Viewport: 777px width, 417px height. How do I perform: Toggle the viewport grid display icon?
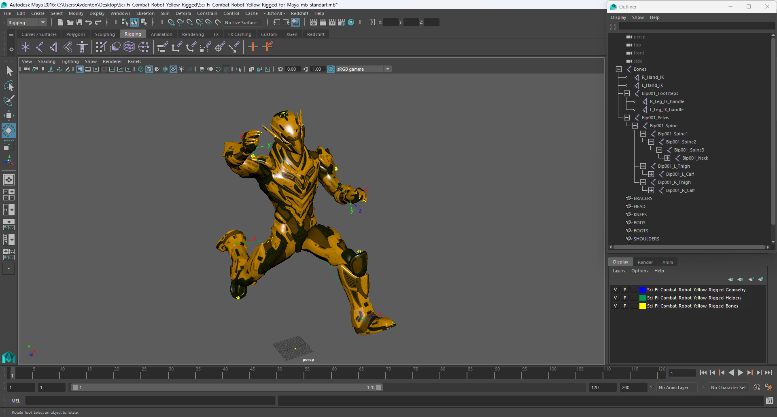[x=80, y=69]
